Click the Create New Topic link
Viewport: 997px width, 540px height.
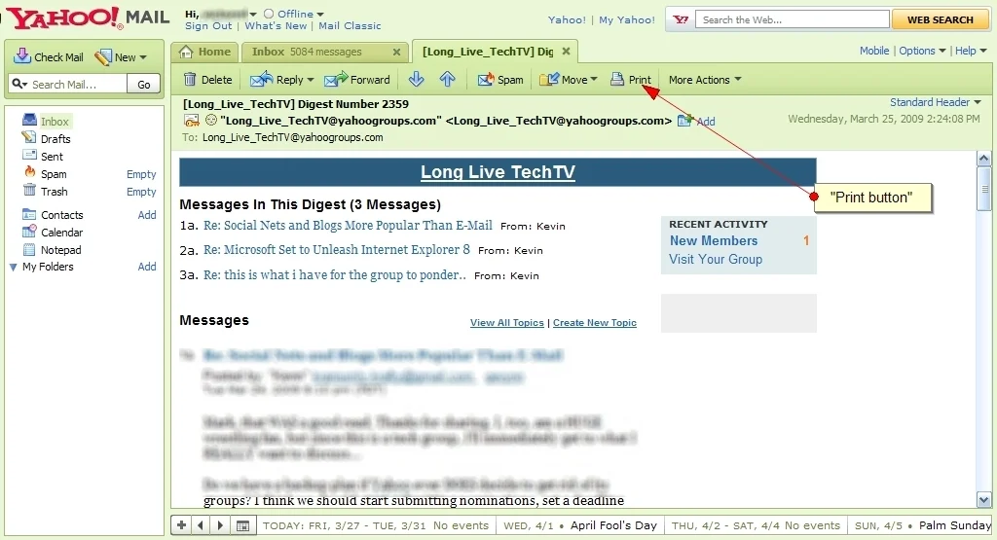coord(595,323)
